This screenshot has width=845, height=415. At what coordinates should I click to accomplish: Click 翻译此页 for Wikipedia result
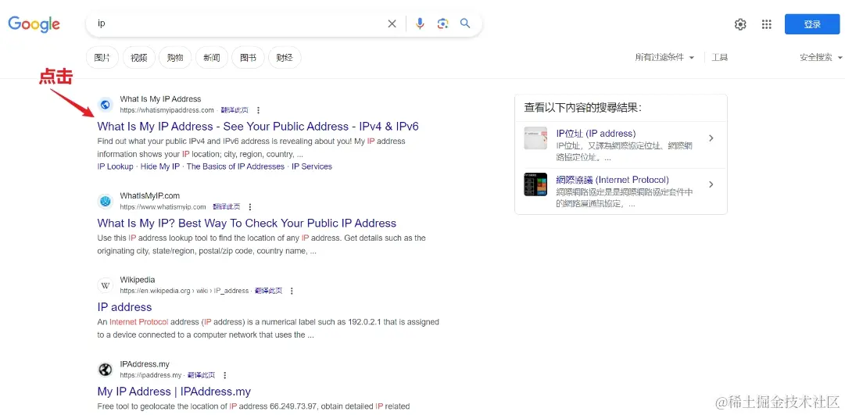pos(268,291)
